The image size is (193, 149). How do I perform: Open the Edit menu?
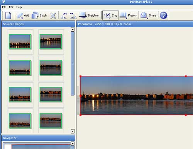(x=11, y=7)
